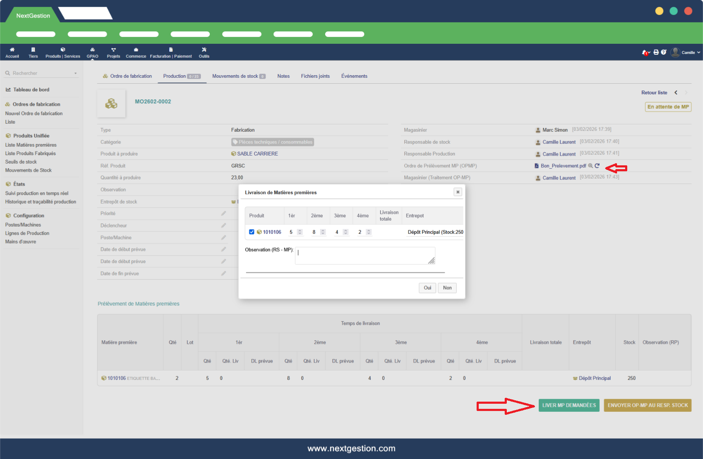Viewport: 703px width, 459px height.
Task: Open the Dépôt Principal warehouse dropdown
Action: [435, 232]
